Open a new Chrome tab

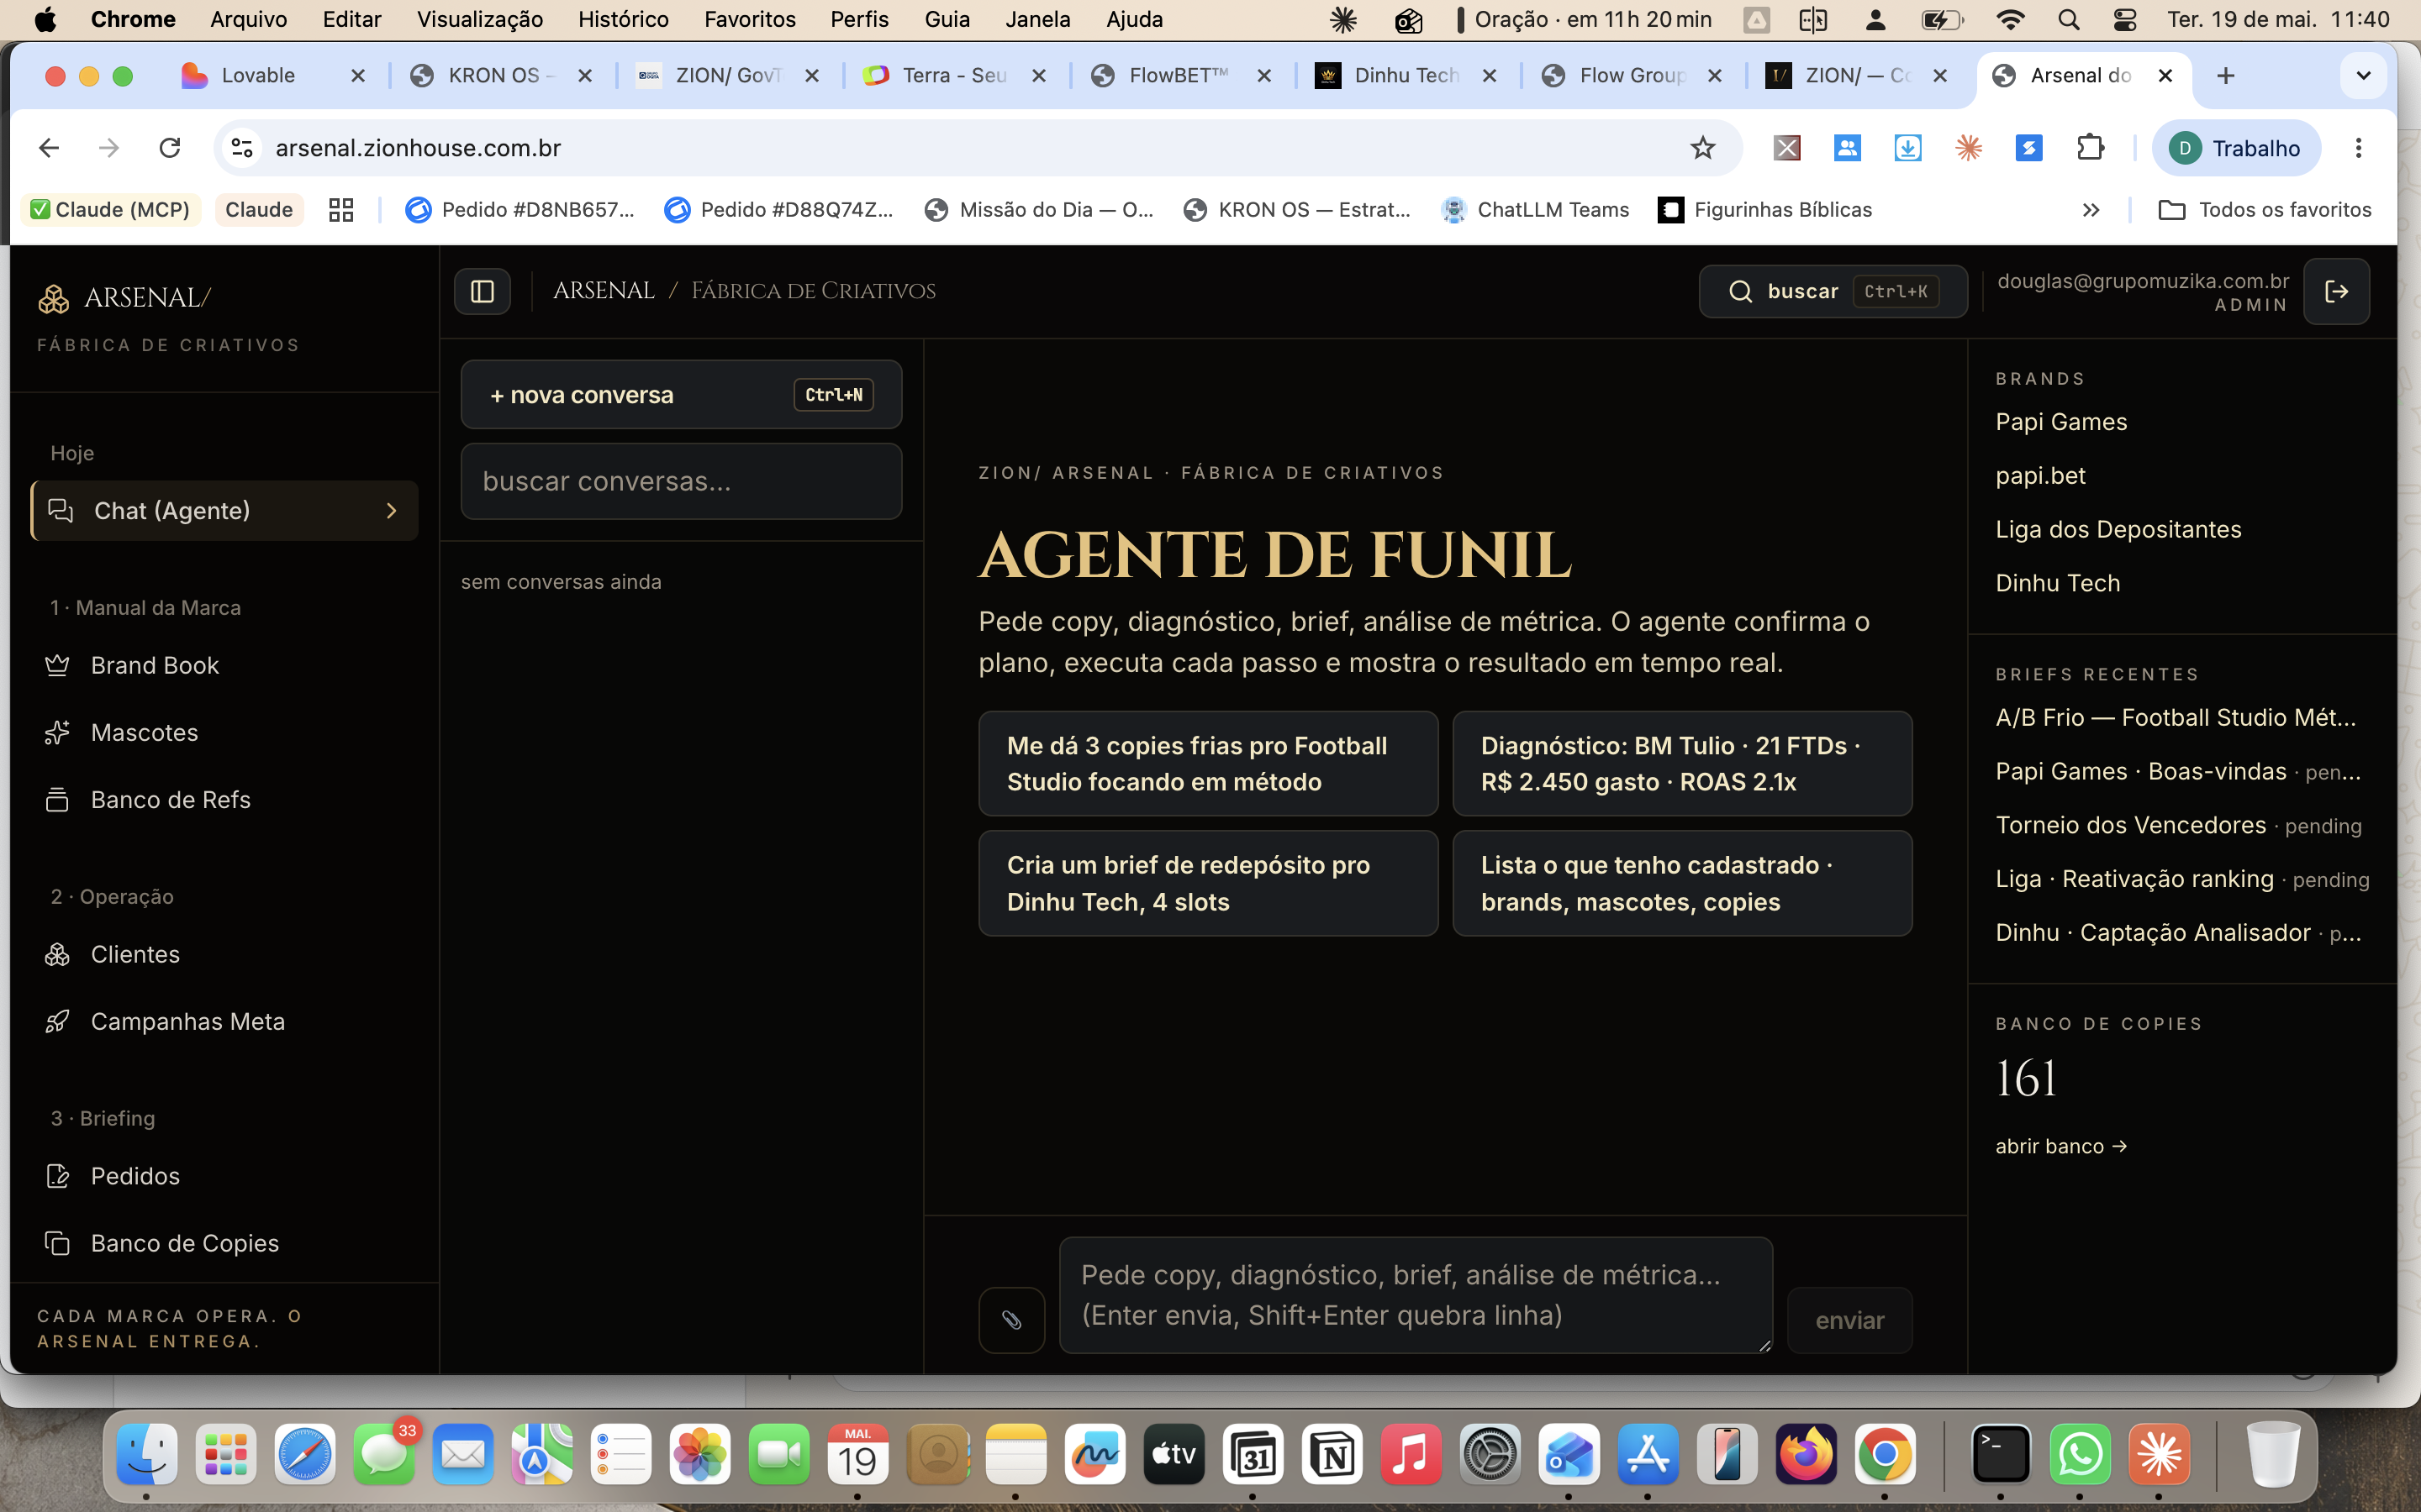[x=2225, y=75]
